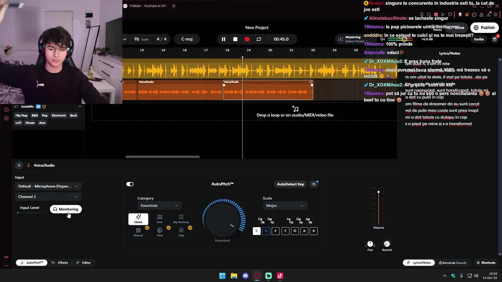Stop playback with the stop button
Screen dimensions: 502x282
click(235, 39)
